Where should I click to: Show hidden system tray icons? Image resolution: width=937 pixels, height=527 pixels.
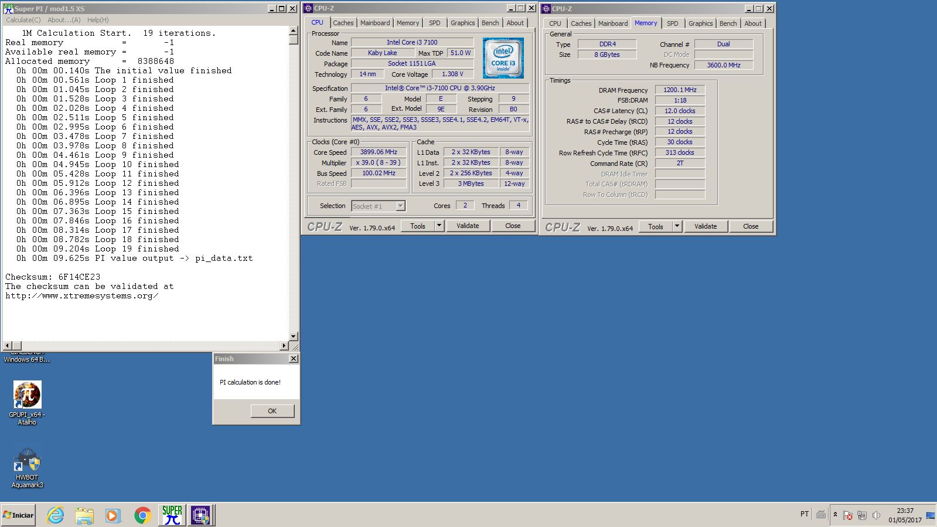(x=835, y=515)
